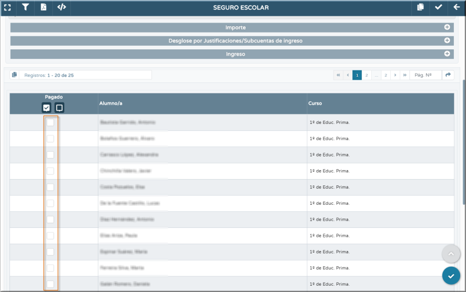Image resolution: width=466 pixels, height=292 pixels.
Task: Click the Pagado column label
Action: coord(54,97)
